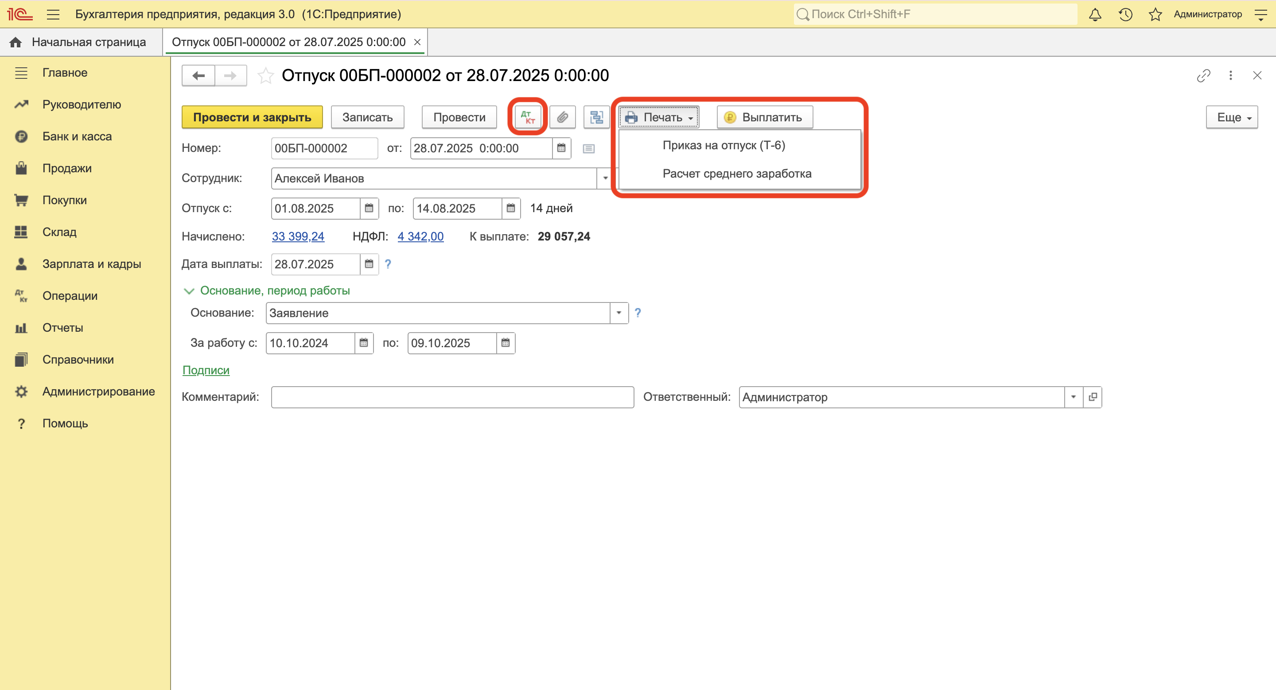The image size is (1276, 690).
Task: Click the Начальная страница home icon
Action: pos(16,42)
